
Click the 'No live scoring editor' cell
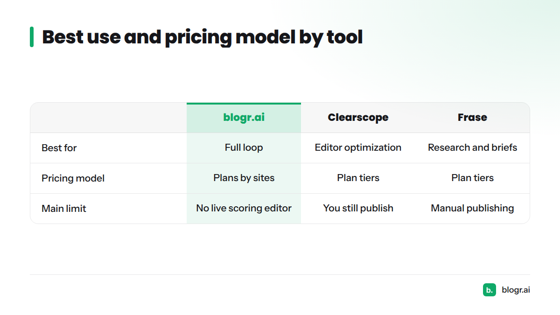pos(244,208)
